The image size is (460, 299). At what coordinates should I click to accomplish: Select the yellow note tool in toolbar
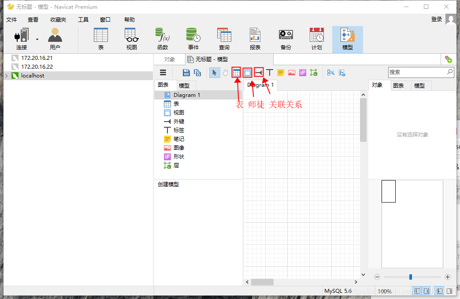[281, 72]
